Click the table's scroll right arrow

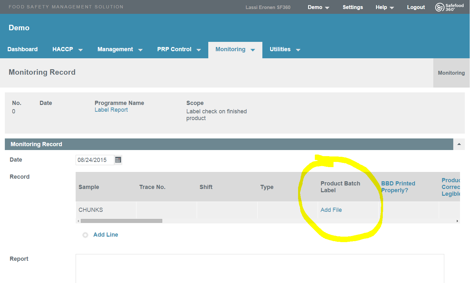tap(457, 221)
